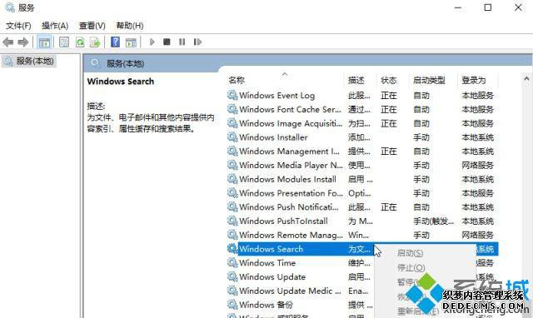533x318 pixels.
Task: Click the Win... description of Remote Management
Action: (359, 235)
